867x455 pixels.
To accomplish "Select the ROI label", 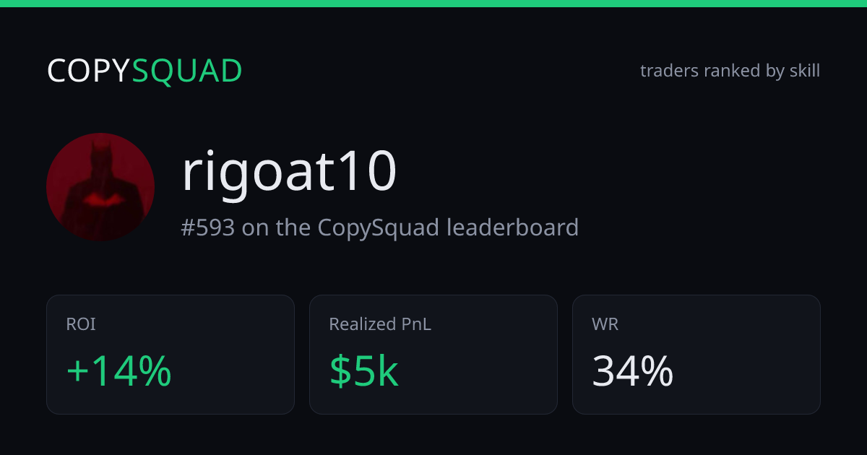I will 81,324.
